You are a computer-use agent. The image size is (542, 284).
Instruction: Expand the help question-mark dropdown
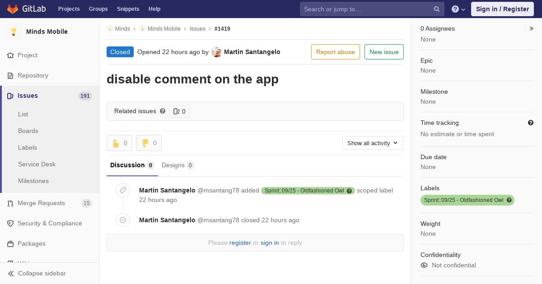(458, 9)
